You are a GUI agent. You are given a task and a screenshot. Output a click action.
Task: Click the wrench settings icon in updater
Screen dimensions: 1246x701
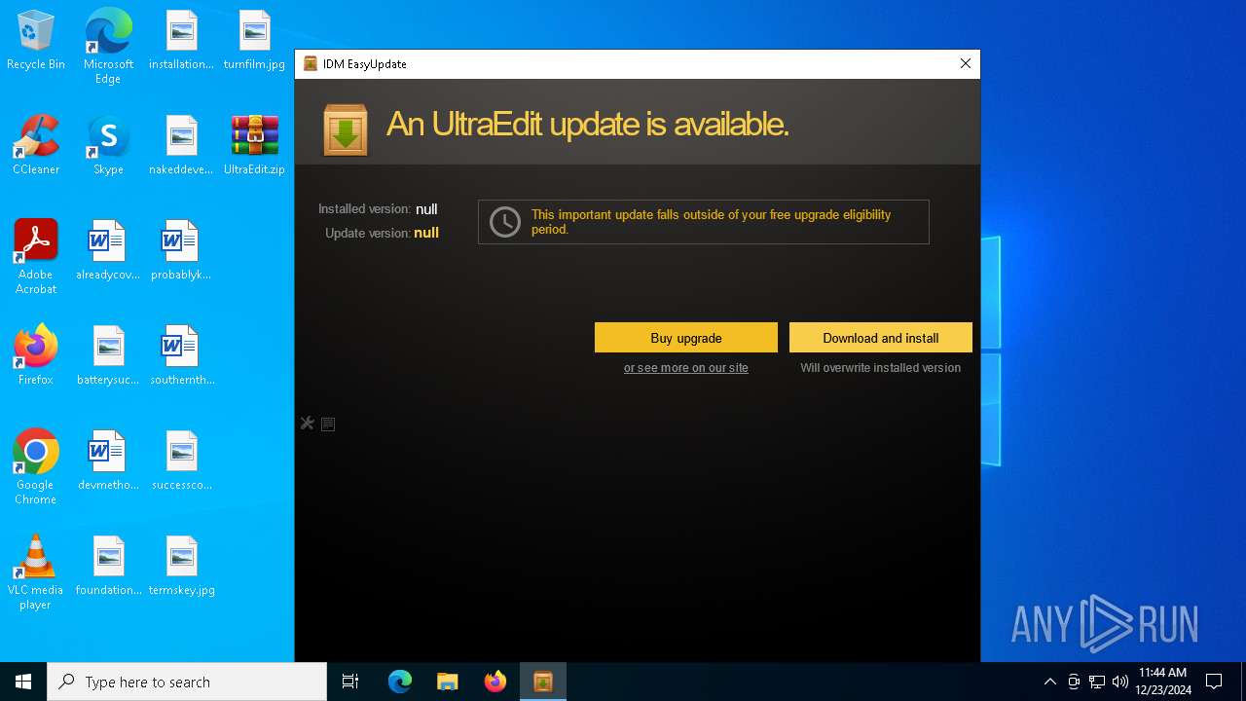click(x=308, y=424)
